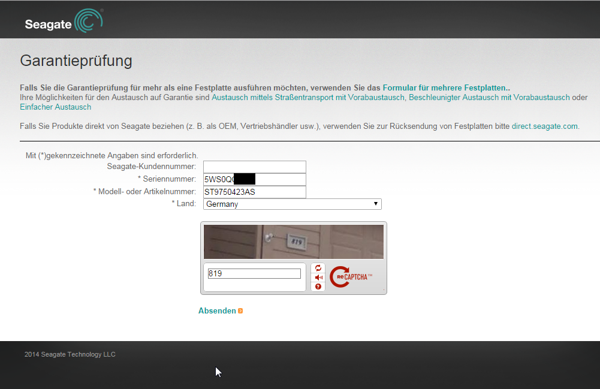The width and height of the screenshot is (600, 389).
Task: Click into the Seriennummer field
Action: click(254, 179)
